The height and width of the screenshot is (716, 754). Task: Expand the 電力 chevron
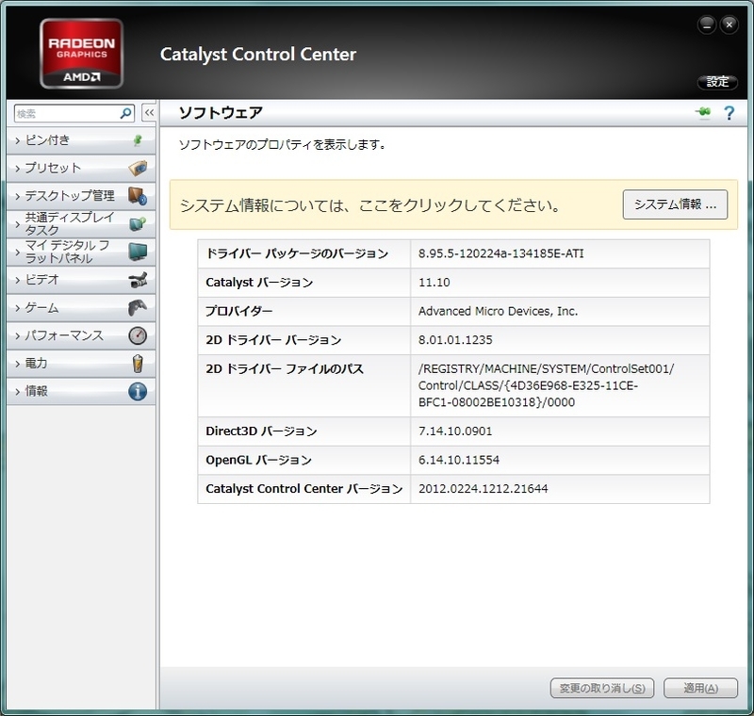[x=18, y=364]
